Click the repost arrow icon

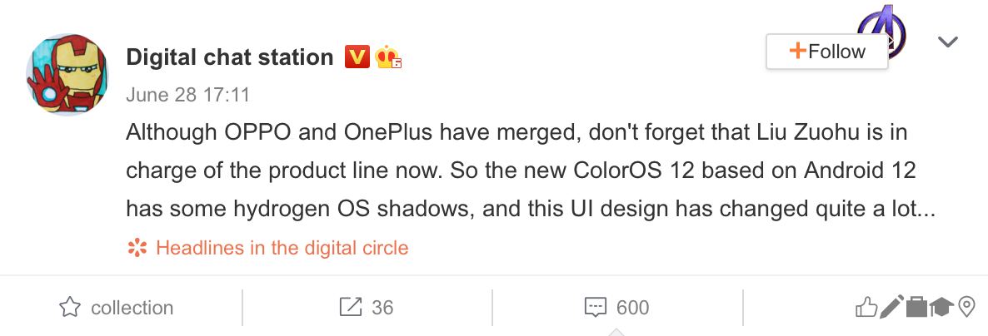click(x=351, y=308)
